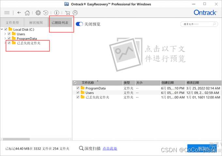Uncheck Users row checkbox in file list

click(x=78, y=92)
